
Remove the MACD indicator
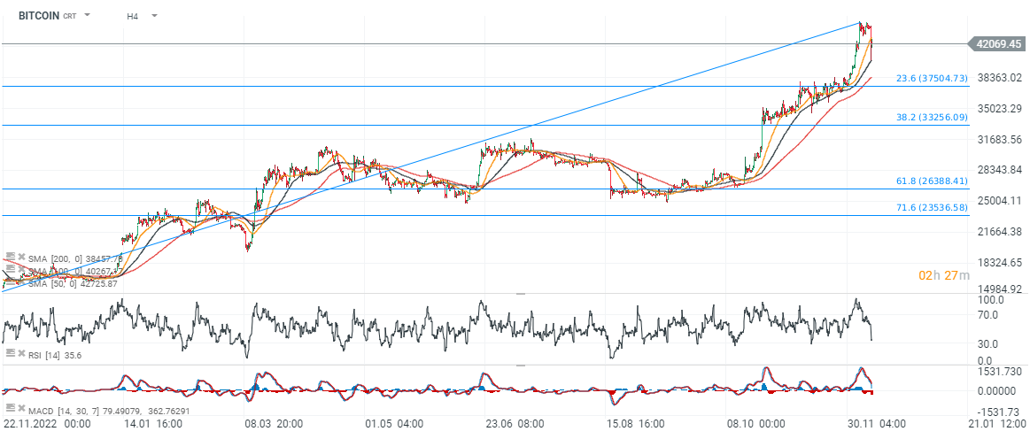click(x=21, y=409)
